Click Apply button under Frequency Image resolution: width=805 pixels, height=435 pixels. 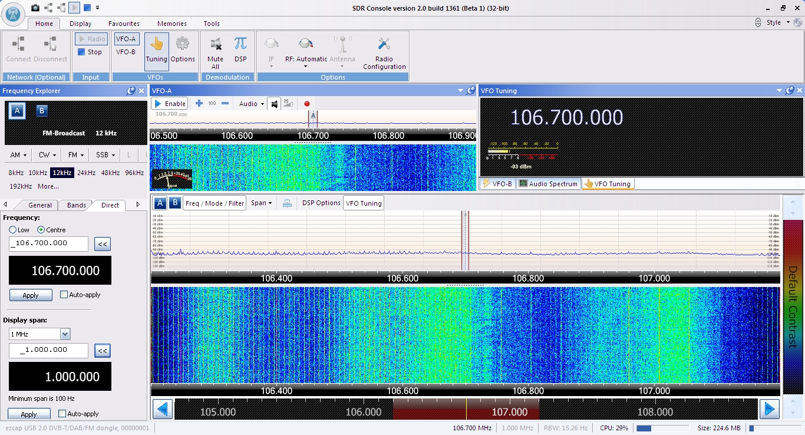[x=31, y=295]
